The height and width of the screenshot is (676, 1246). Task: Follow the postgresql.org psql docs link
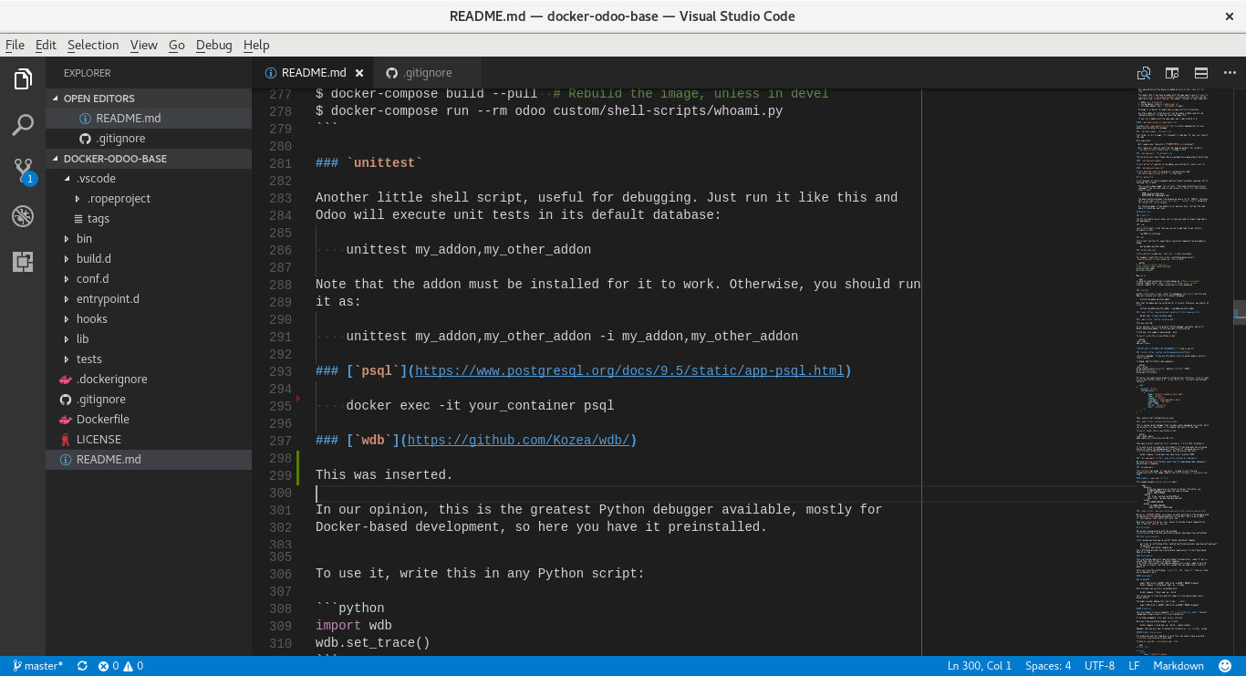(x=629, y=370)
